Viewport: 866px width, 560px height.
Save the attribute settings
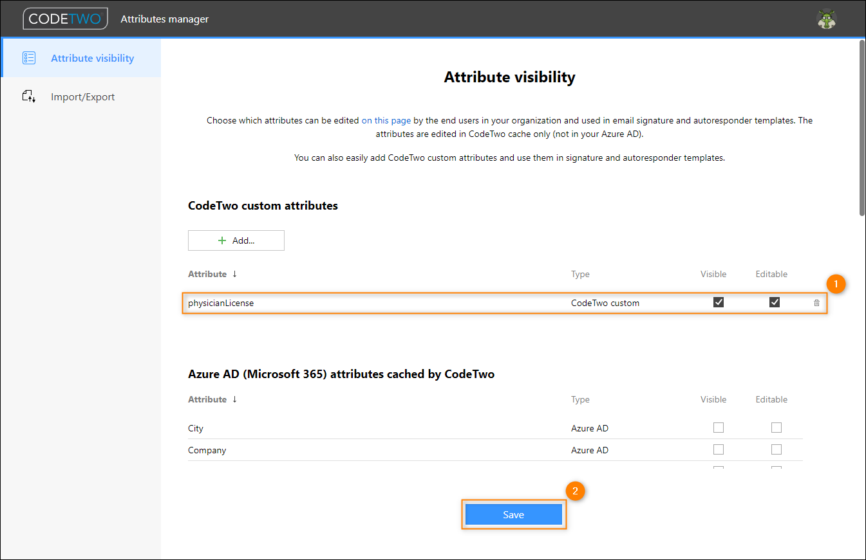click(514, 514)
